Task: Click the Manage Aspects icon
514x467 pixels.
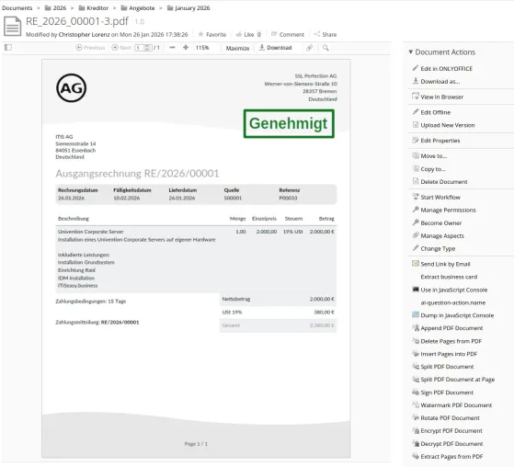Action: pyautogui.click(x=416, y=235)
